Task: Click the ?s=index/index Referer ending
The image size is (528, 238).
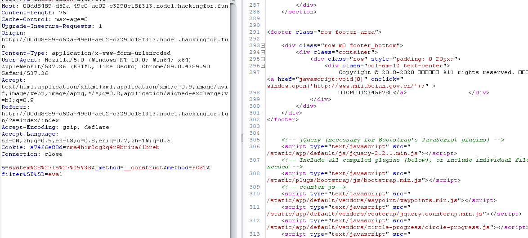Action: [33, 120]
